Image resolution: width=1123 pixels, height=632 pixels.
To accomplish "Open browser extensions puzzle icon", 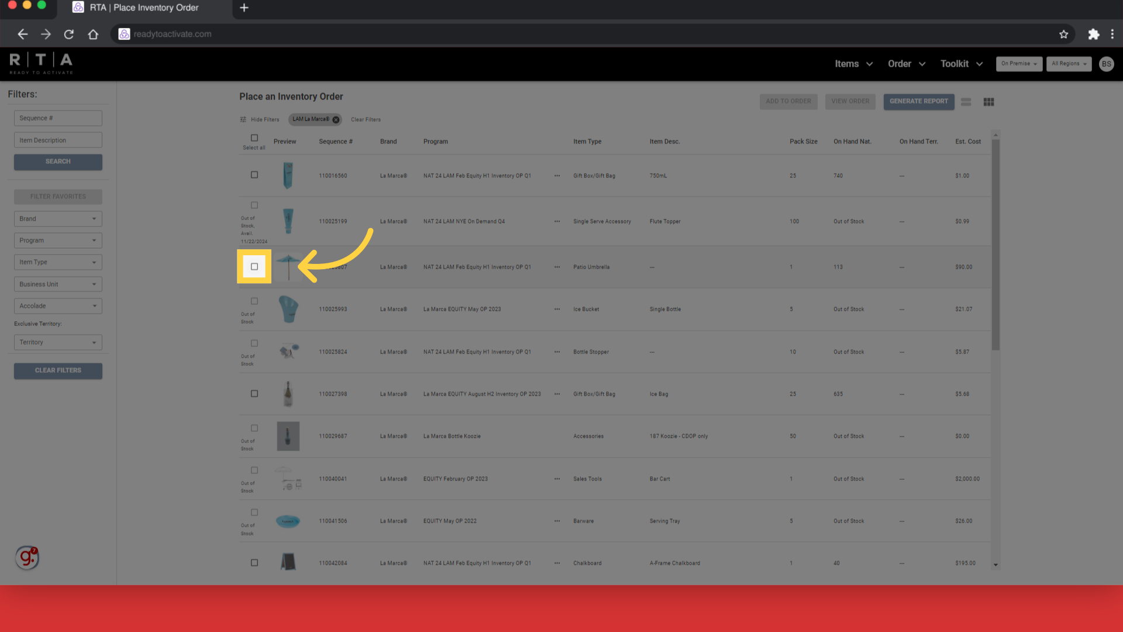I will pyautogui.click(x=1093, y=34).
